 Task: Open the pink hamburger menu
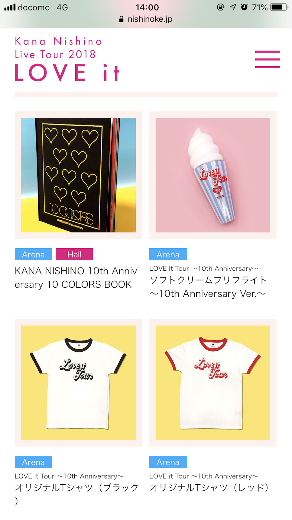267,59
